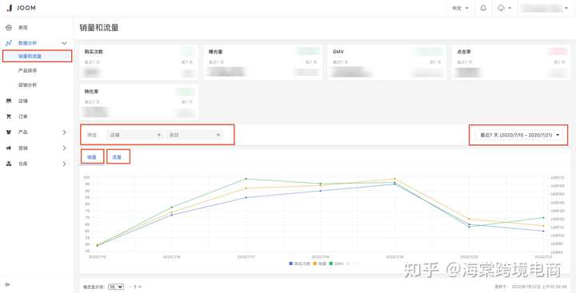
Task: Open the blurred account name dropdown
Action: point(545,8)
